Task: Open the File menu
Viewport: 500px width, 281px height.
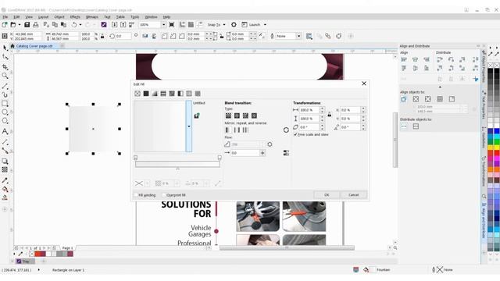Action: [x=5, y=17]
